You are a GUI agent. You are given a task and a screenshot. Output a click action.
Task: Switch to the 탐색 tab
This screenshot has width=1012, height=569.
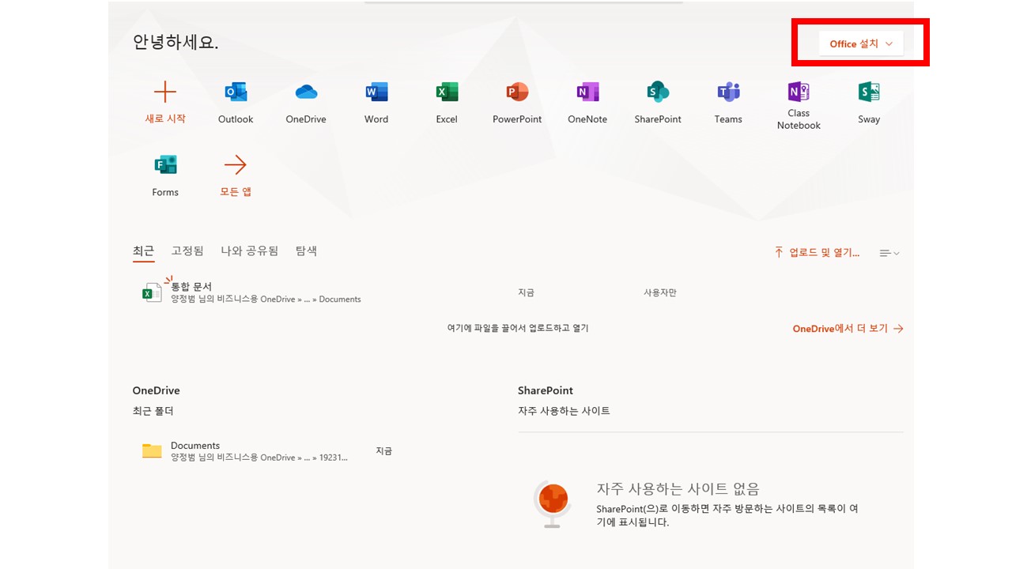[306, 251]
